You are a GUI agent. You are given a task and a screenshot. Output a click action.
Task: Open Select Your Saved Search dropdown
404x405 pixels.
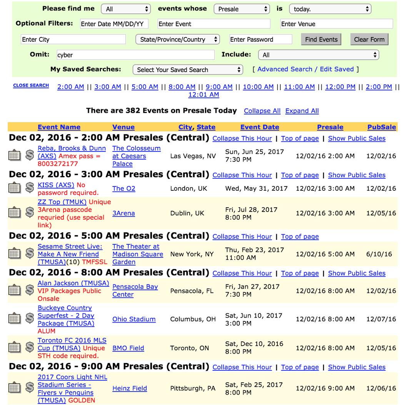tap(188, 70)
